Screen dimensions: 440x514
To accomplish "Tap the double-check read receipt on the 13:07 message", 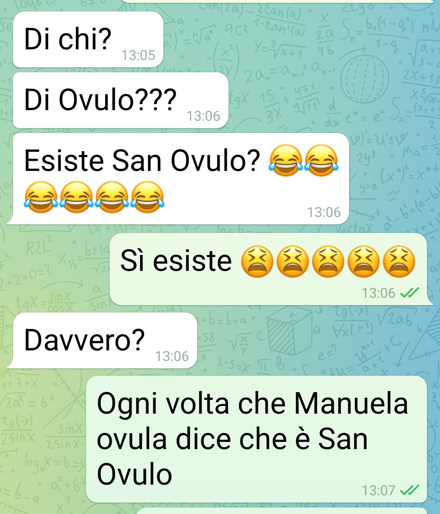I will tap(409, 490).
